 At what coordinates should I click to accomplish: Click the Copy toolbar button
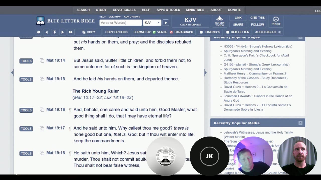click(89, 32)
